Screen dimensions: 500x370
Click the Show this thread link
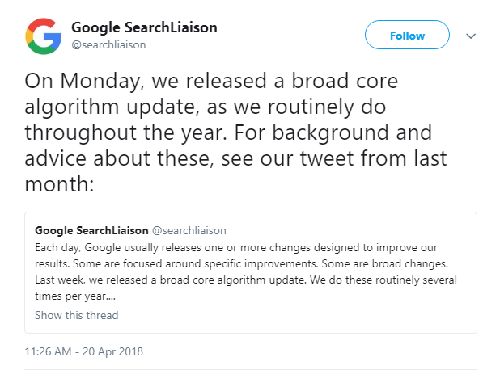[77, 315]
